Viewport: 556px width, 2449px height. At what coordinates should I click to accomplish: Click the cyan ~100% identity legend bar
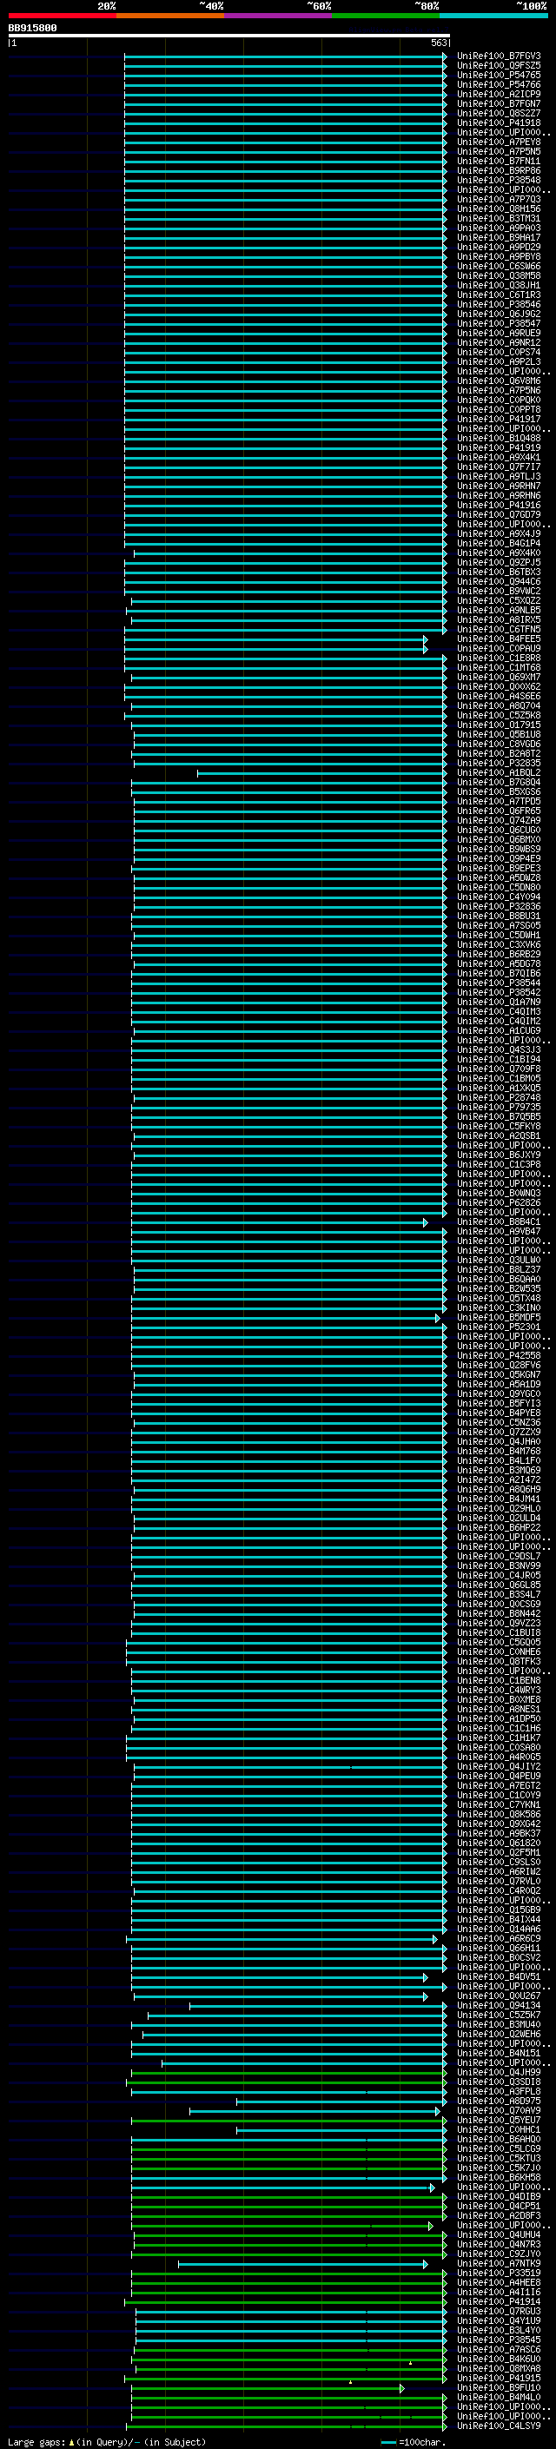(x=494, y=16)
